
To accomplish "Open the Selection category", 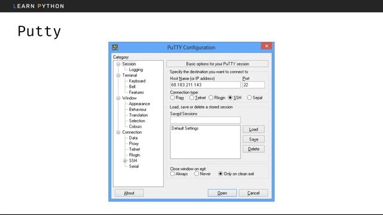I will click(x=137, y=121).
